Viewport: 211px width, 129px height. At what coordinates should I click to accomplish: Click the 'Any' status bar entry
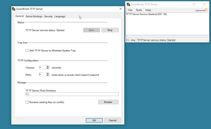point(133,40)
